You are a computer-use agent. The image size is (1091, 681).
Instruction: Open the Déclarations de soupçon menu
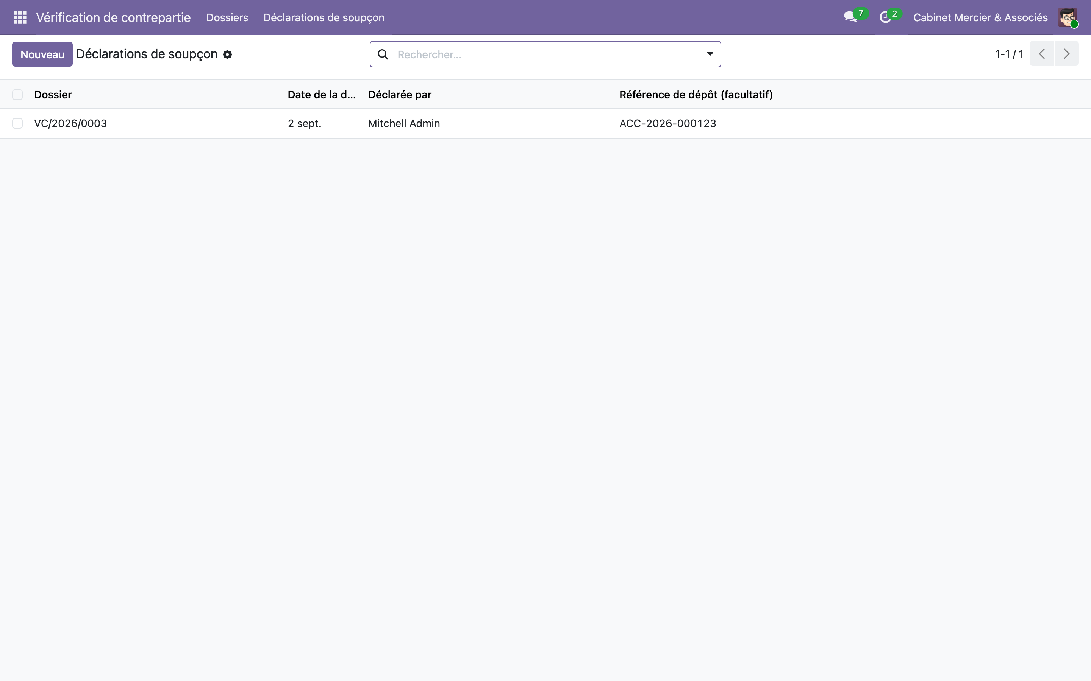point(324,17)
